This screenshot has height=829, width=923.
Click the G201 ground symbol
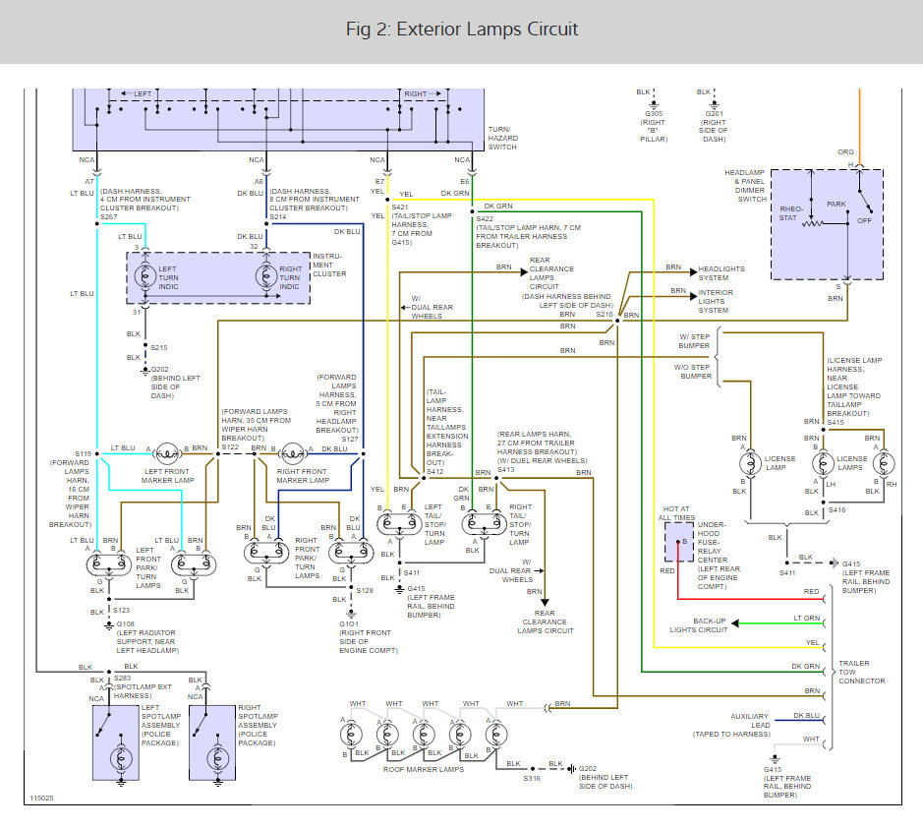pyautogui.click(x=714, y=105)
